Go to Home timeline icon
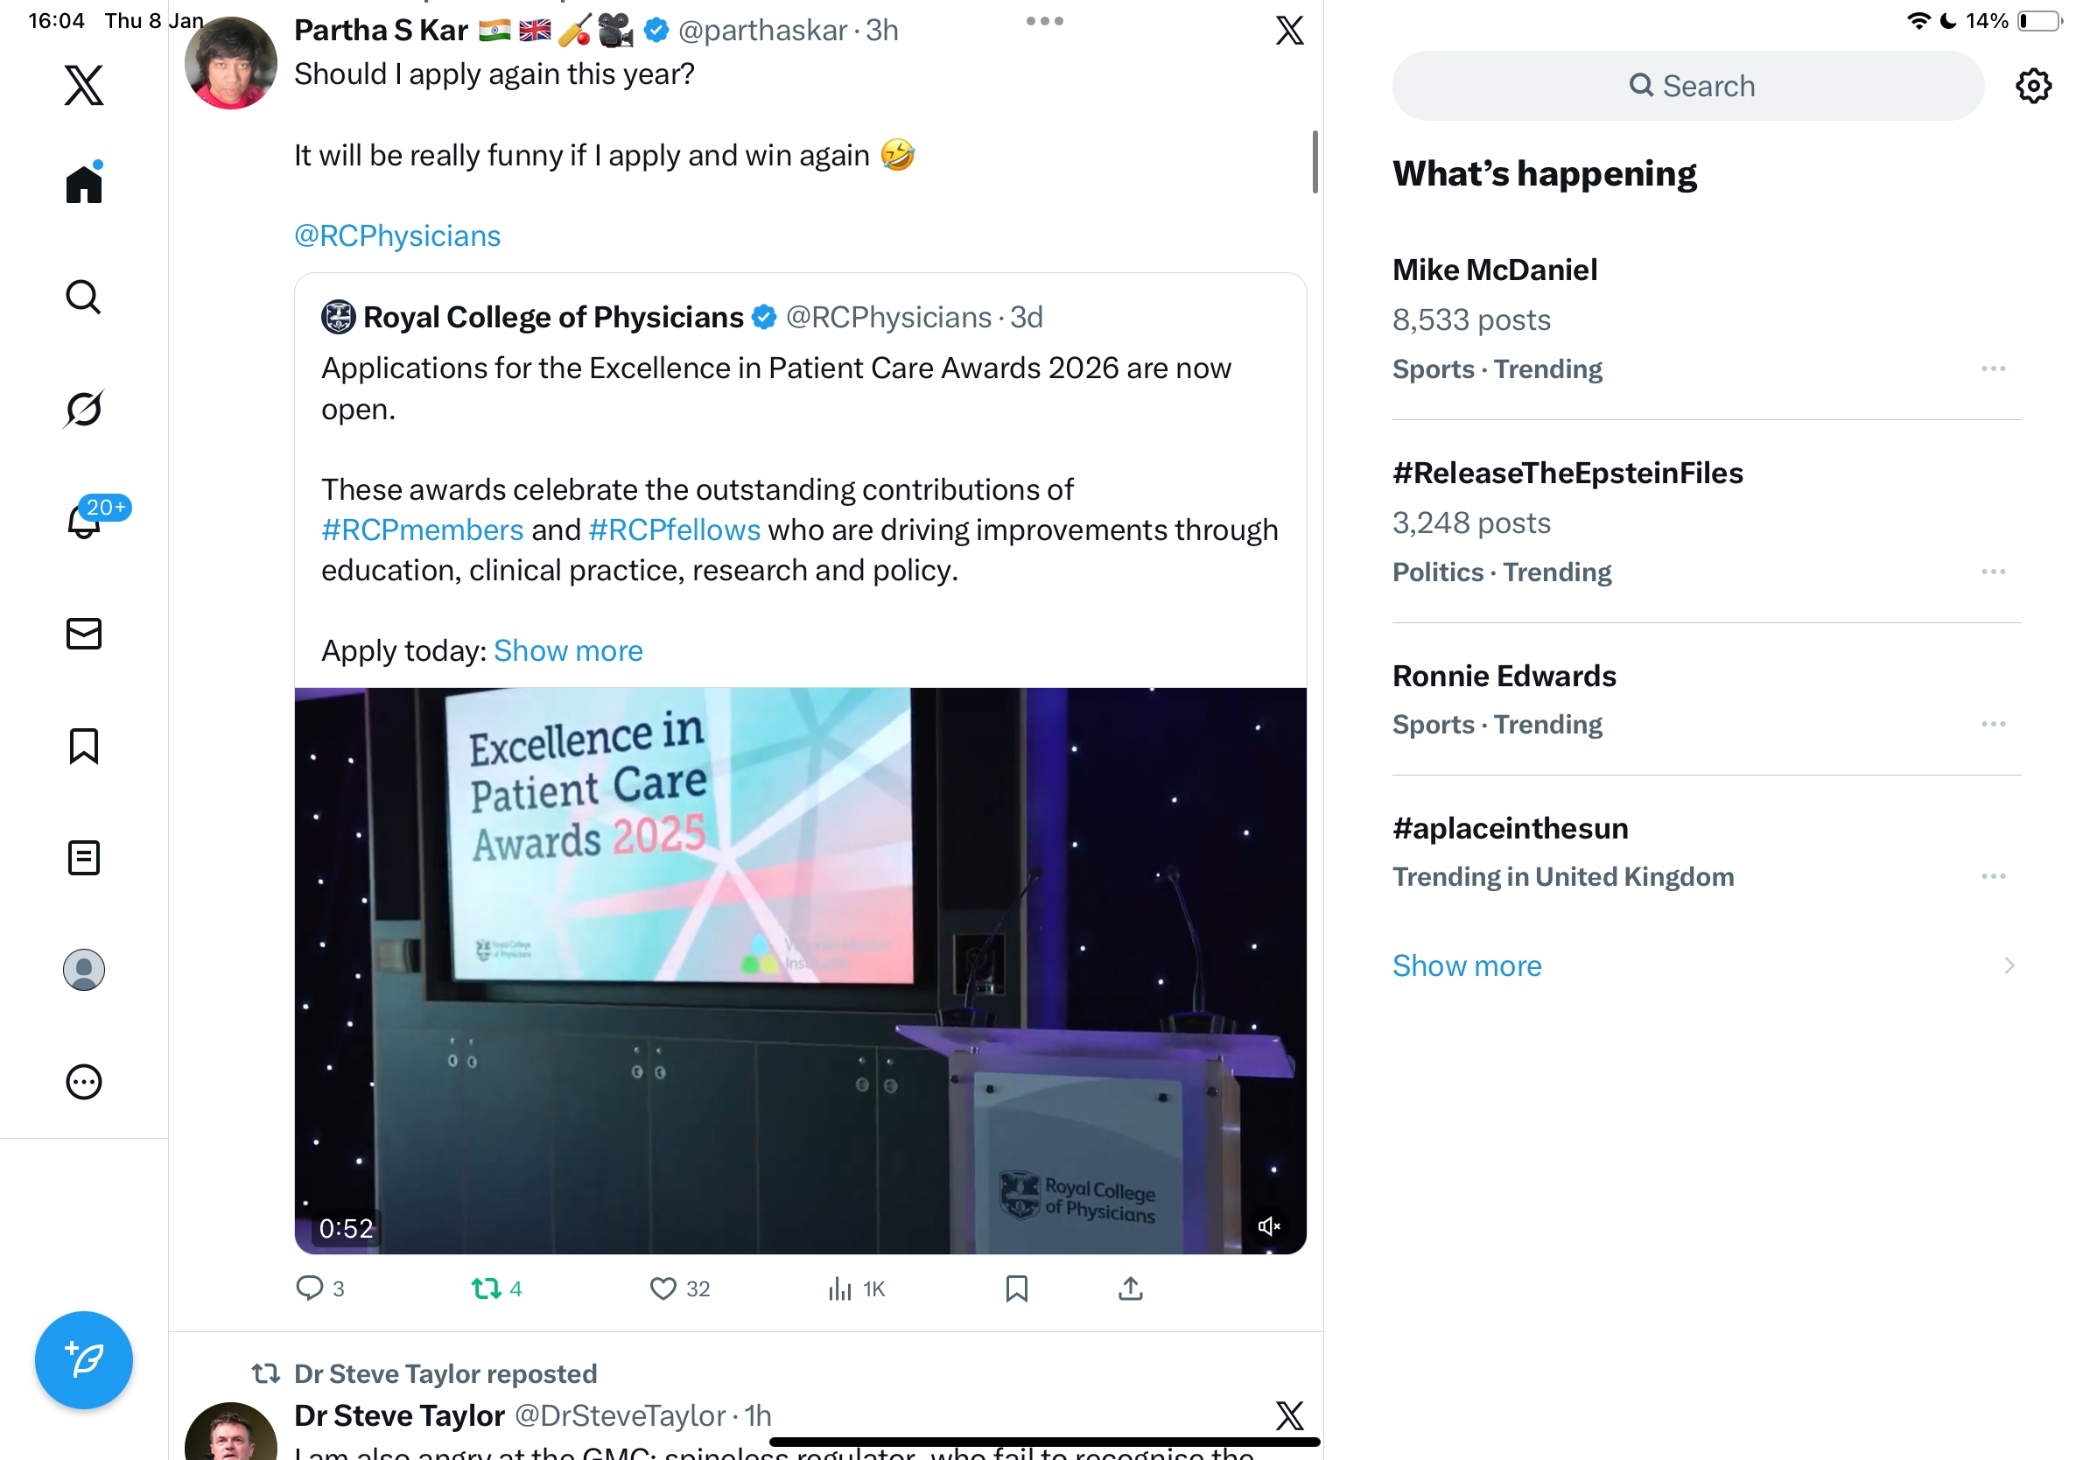Image resolution: width=2090 pixels, height=1460 pixels. coord(84,184)
